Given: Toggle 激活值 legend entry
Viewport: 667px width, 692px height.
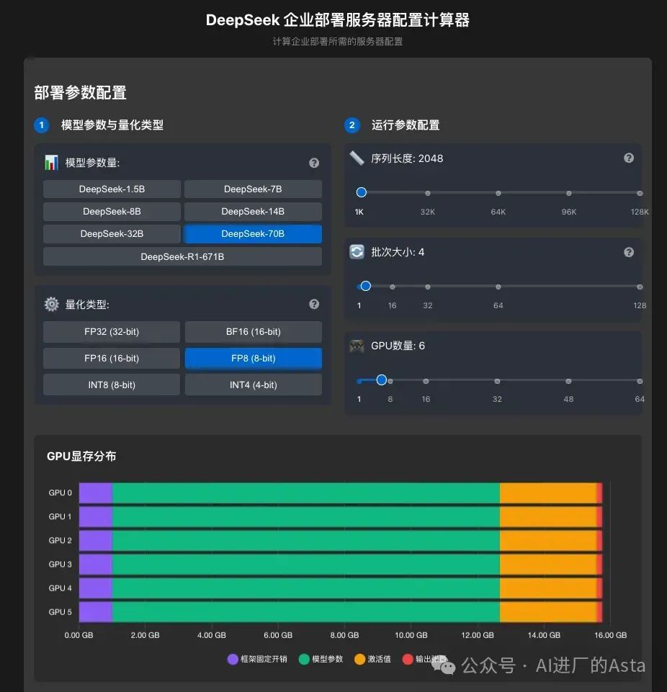Looking at the screenshot, I should pos(372,659).
